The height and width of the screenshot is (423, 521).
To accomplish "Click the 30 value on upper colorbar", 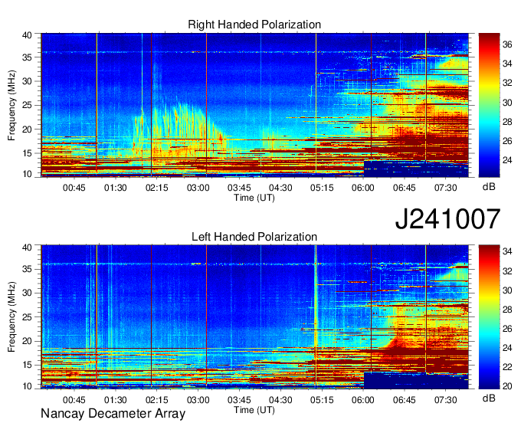I will 507,103.
